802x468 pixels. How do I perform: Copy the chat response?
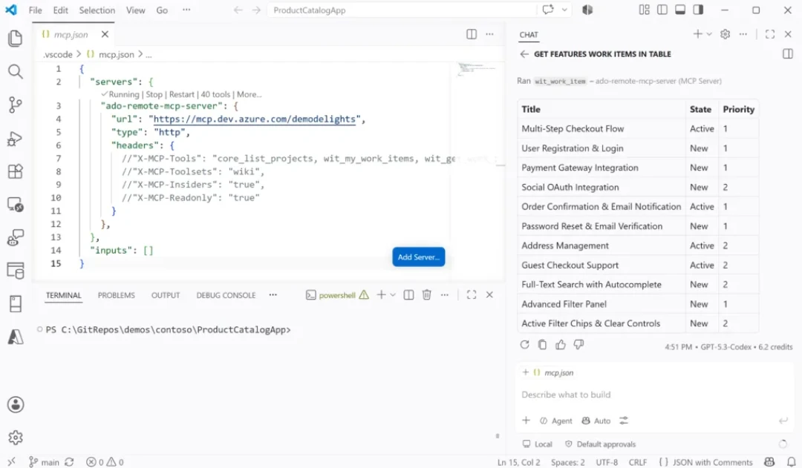[542, 345]
